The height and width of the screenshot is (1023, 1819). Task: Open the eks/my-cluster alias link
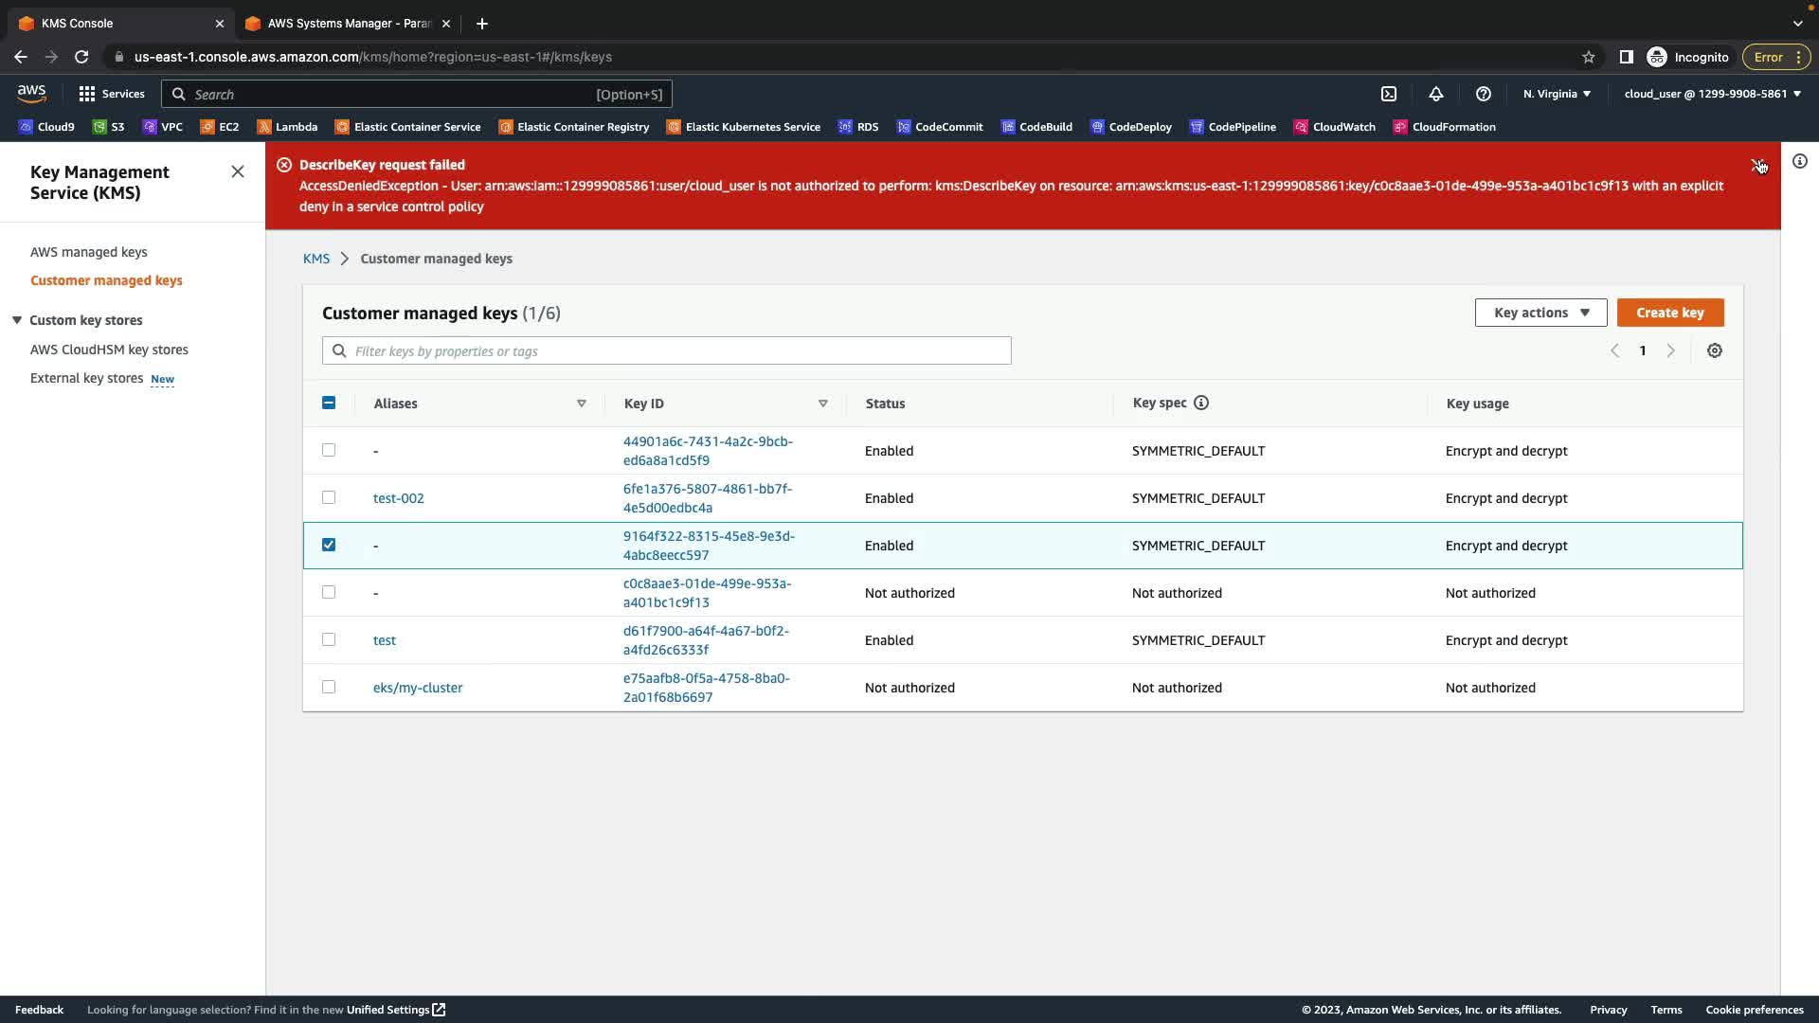[418, 689]
